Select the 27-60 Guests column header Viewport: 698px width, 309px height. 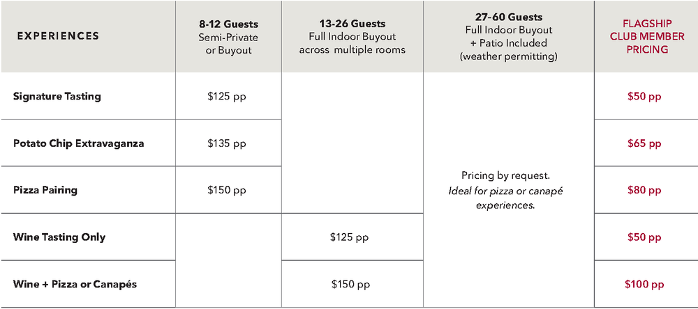(508, 36)
